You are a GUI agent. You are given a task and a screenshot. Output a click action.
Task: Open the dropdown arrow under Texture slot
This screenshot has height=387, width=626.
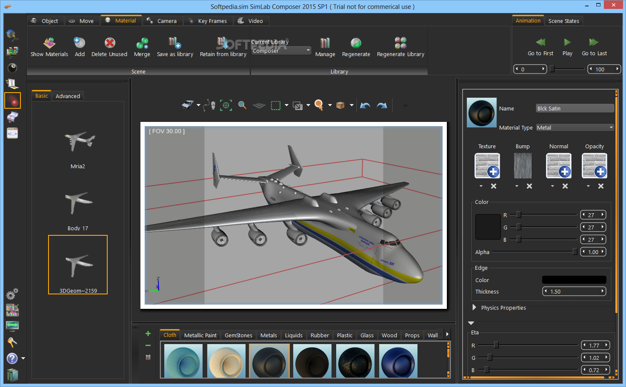481,186
